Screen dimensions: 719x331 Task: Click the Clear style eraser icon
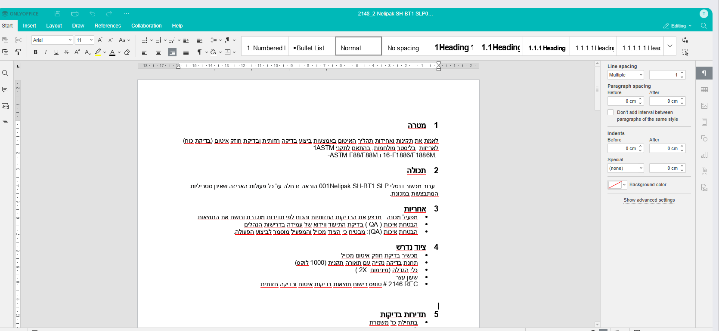(127, 52)
